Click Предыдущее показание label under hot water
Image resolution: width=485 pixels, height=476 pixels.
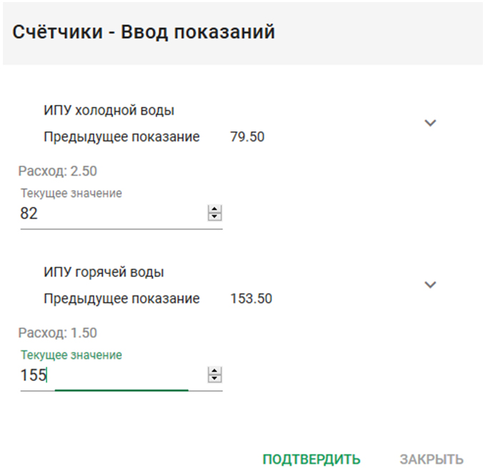pos(121,298)
